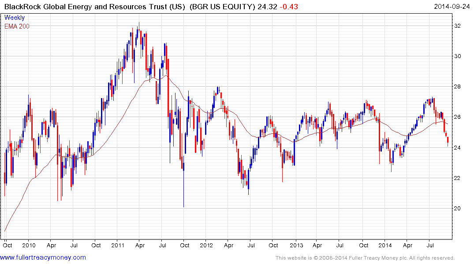Select the 2011 marker on time axis

click(118, 245)
